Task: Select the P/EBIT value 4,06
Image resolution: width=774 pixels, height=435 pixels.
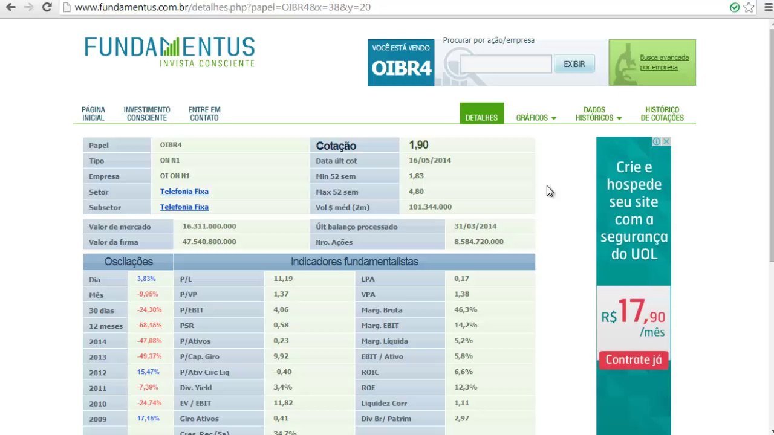Action: [x=281, y=310]
